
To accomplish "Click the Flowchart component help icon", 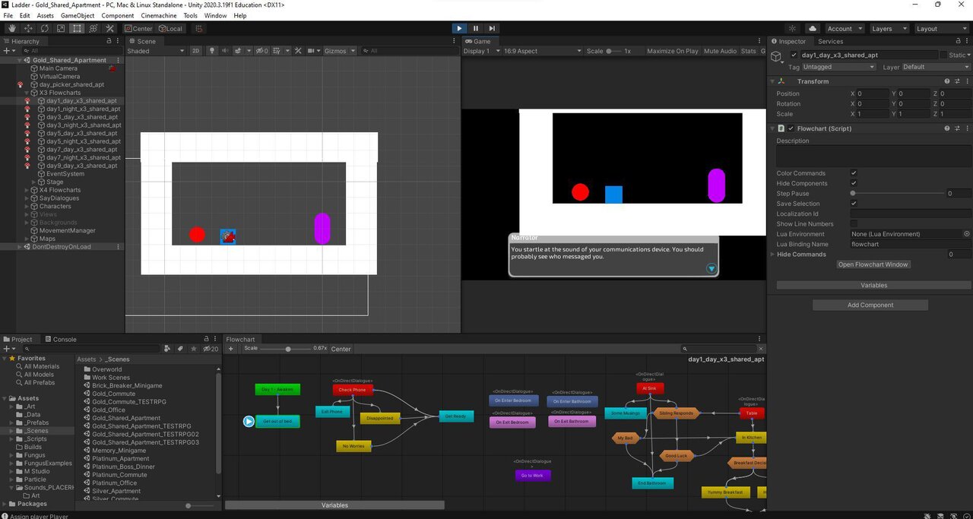I will (946, 128).
